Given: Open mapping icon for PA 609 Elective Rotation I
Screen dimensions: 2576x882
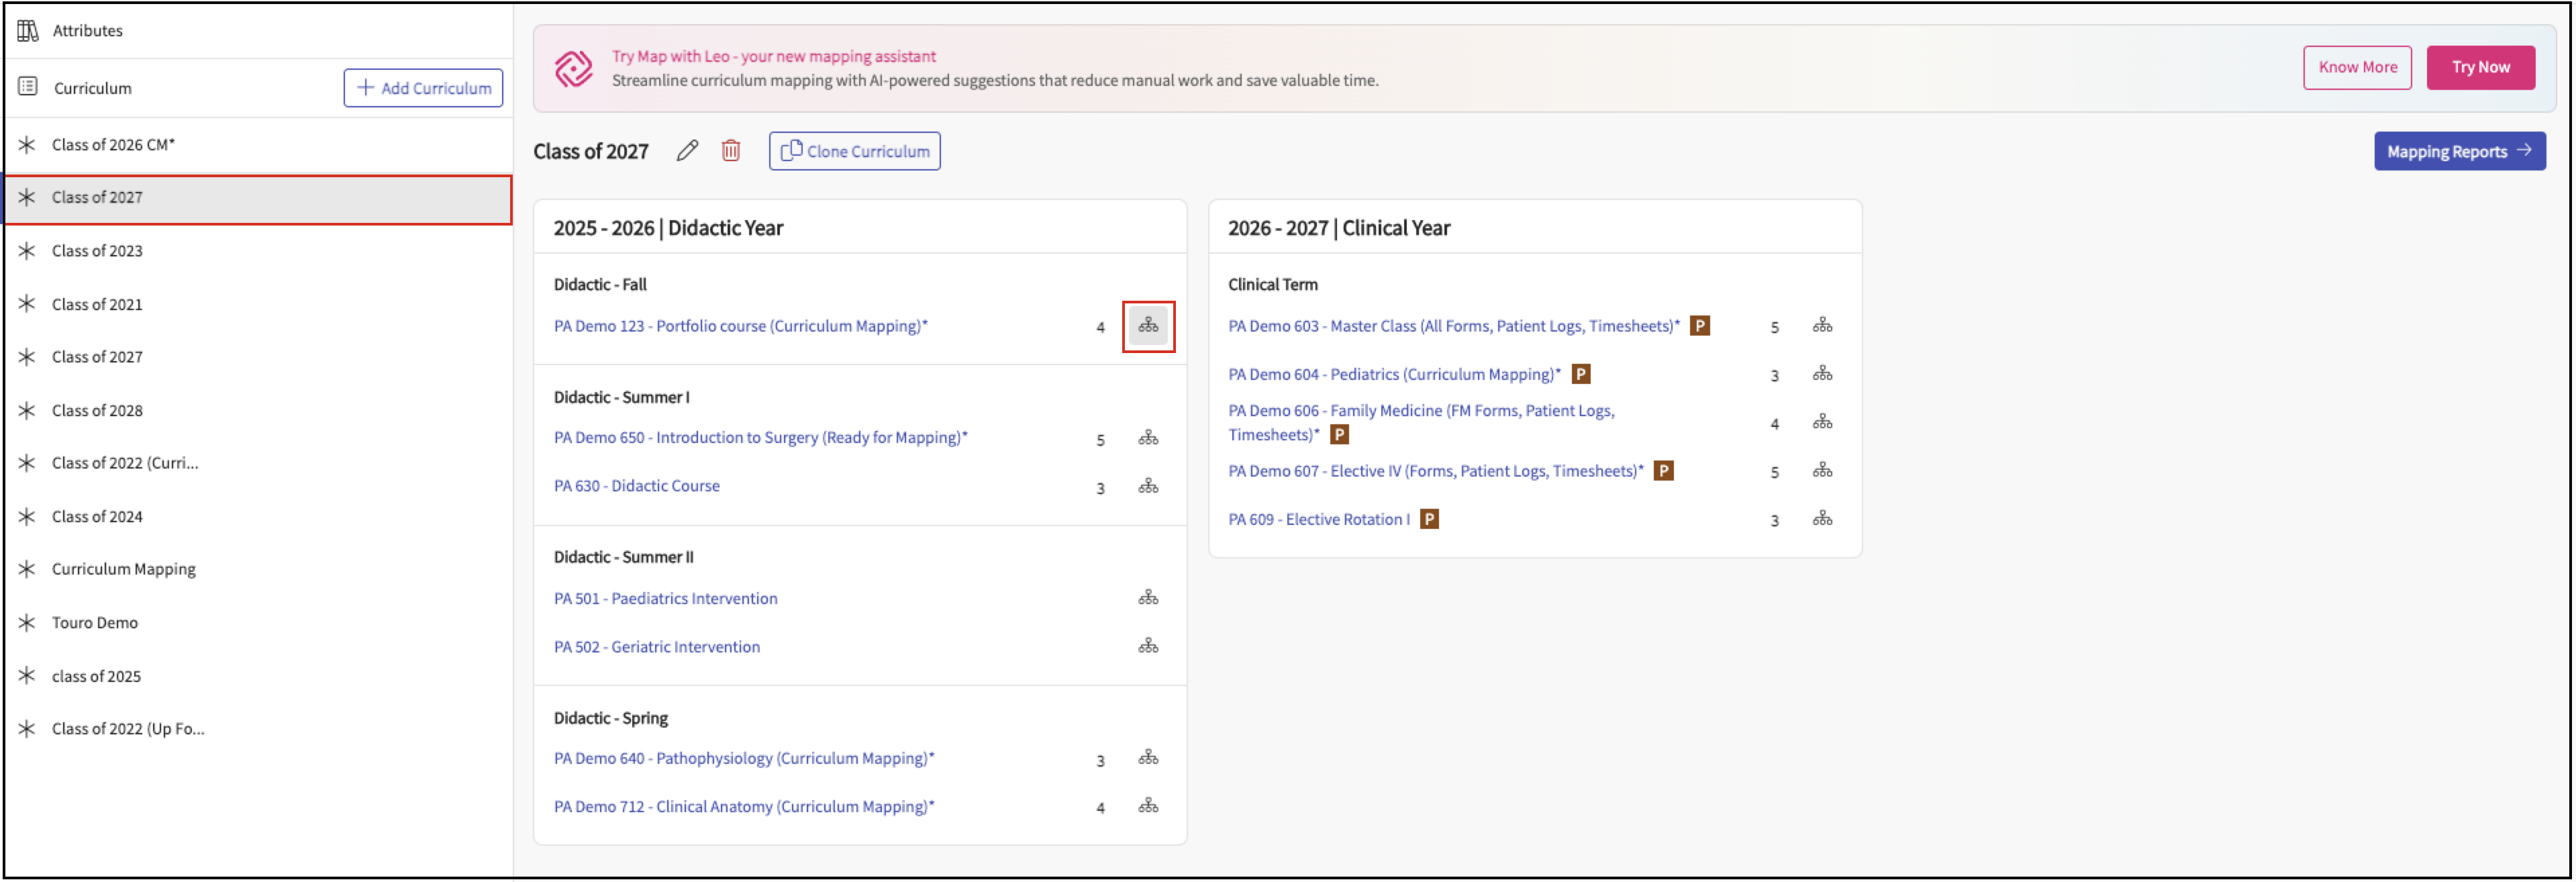Looking at the screenshot, I should (x=1822, y=519).
